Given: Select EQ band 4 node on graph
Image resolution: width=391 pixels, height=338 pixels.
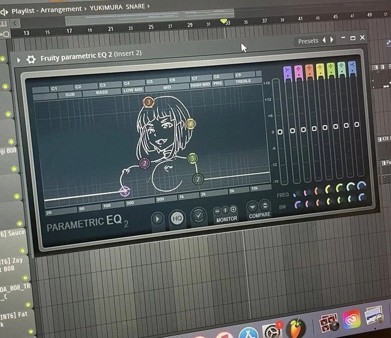Looking at the screenshot, I should (191, 123).
